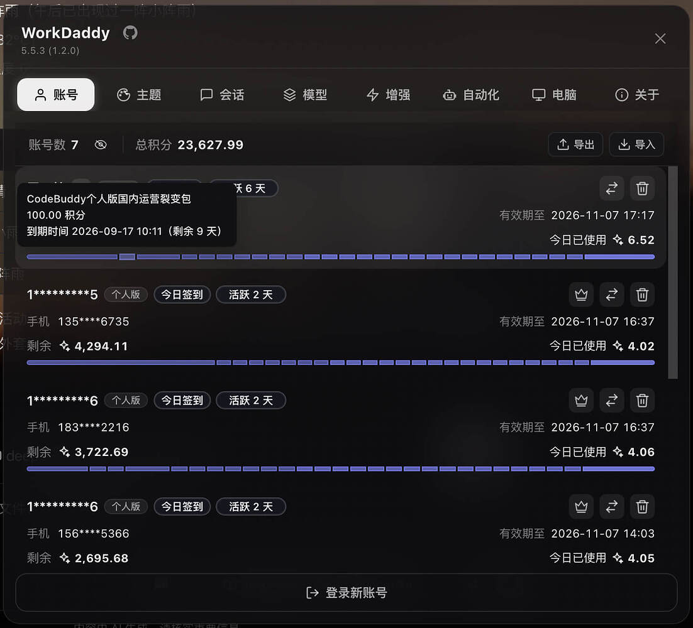693x628 pixels.
Task: Click 今日签到 for account 156****5366
Action: (182, 506)
